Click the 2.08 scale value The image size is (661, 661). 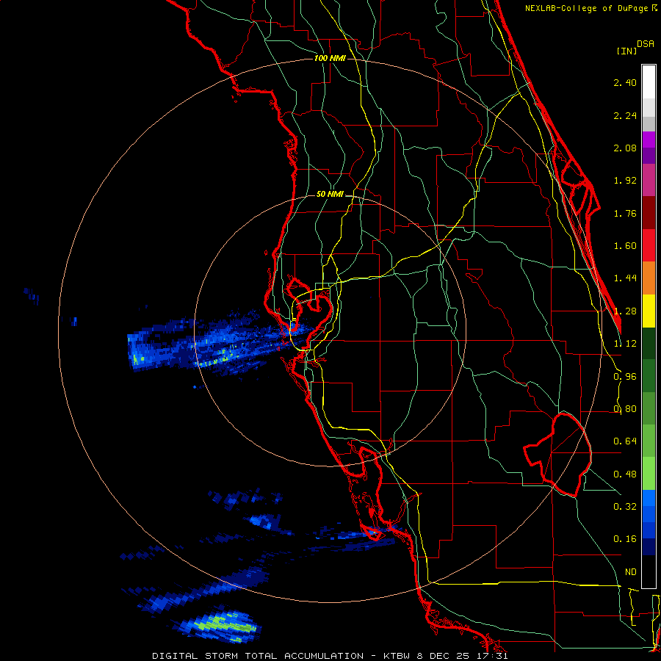point(625,148)
